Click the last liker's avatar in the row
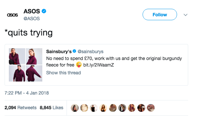 [x=151, y=108]
